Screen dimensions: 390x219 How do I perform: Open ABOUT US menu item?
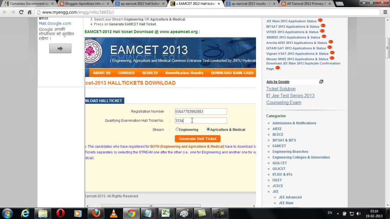[x=102, y=73]
